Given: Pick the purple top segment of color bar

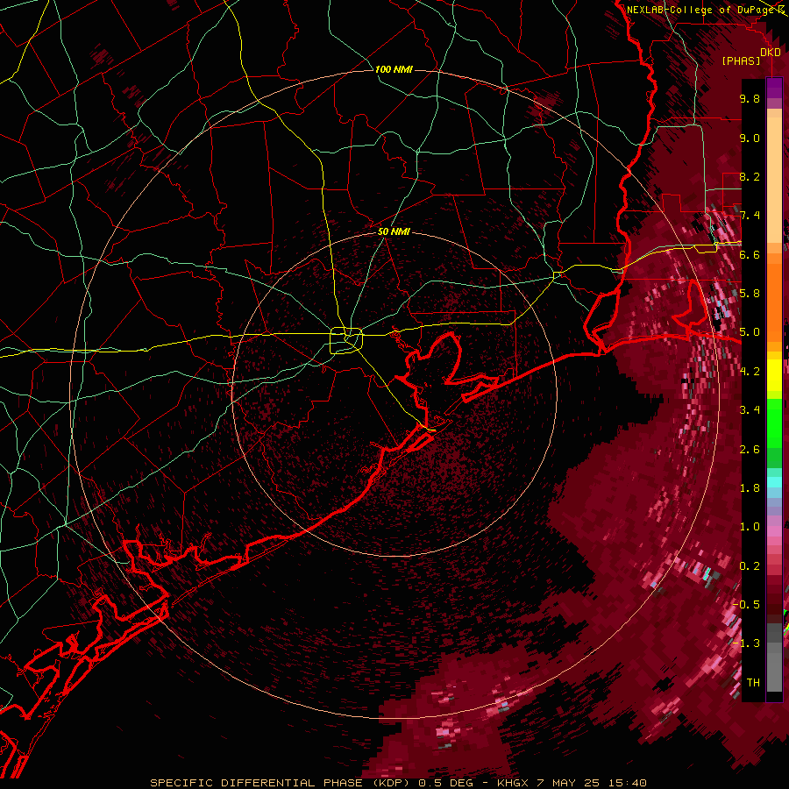Looking at the screenshot, I should (x=774, y=88).
